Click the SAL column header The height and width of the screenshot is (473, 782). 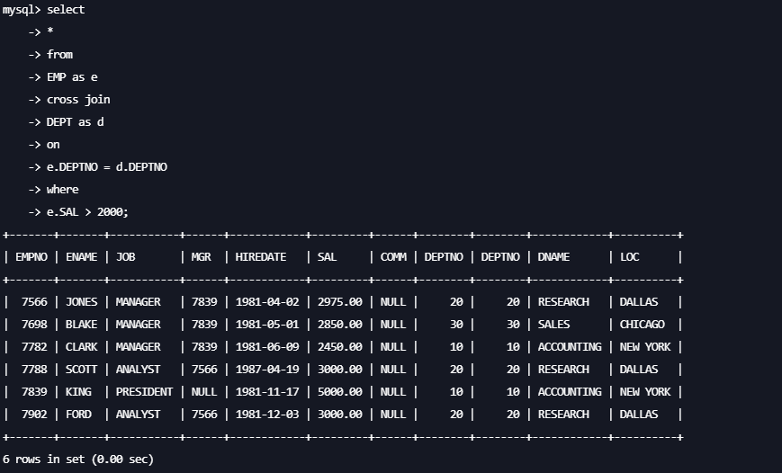click(327, 256)
